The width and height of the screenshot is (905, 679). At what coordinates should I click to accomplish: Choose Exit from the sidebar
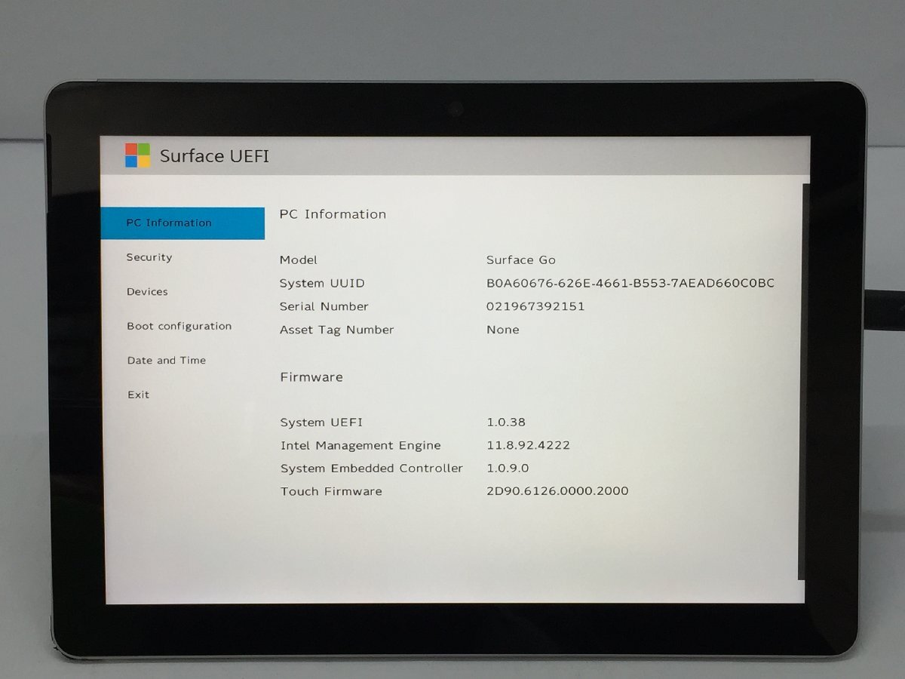tap(138, 395)
